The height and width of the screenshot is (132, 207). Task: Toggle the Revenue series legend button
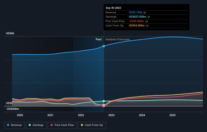click(14, 125)
